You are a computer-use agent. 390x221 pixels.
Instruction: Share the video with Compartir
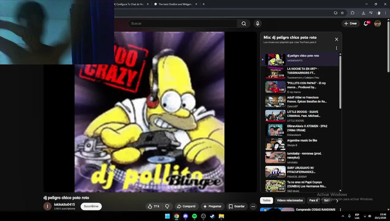(186, 206)
